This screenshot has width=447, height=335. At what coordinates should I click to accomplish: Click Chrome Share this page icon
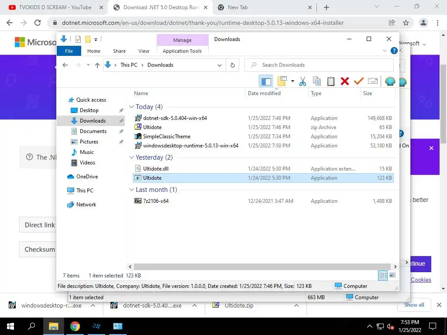click(392, 23)
